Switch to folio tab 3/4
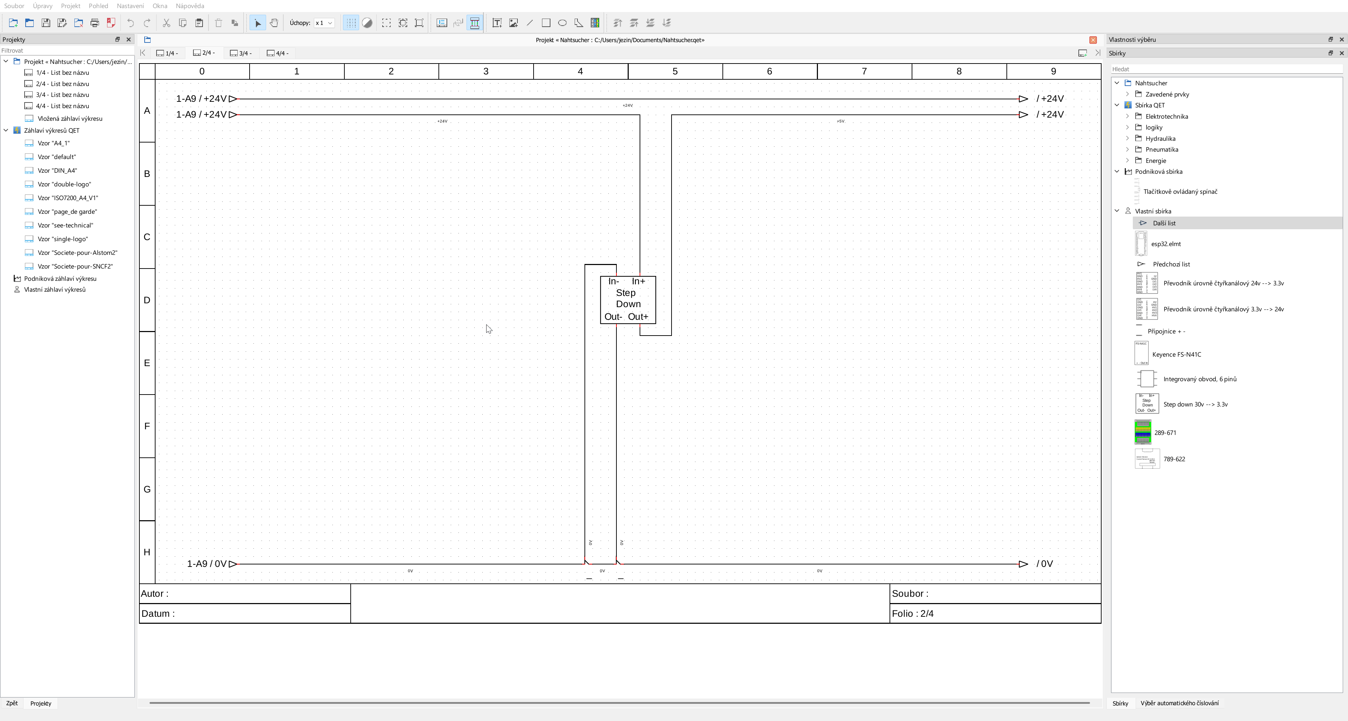Viewport: 1348px width, 721px height. pyautogui.click(x=241, y=53)
